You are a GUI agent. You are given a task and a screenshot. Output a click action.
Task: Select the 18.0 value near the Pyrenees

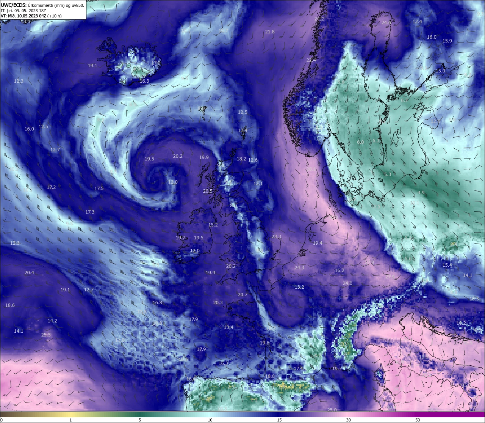[270, 376]
